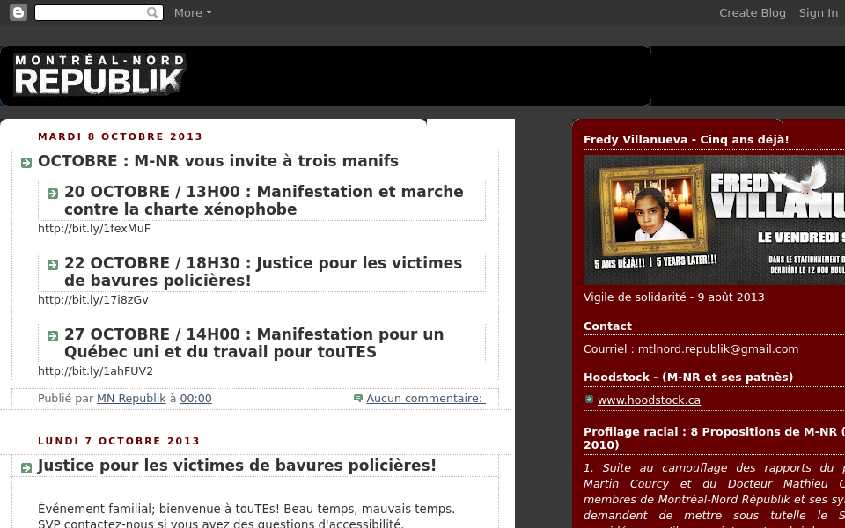Image resolution: width=845 pixels, height=528 pixels.
Task: Open comments via "Aucun commentaire" link
Action: pos(425,398)
